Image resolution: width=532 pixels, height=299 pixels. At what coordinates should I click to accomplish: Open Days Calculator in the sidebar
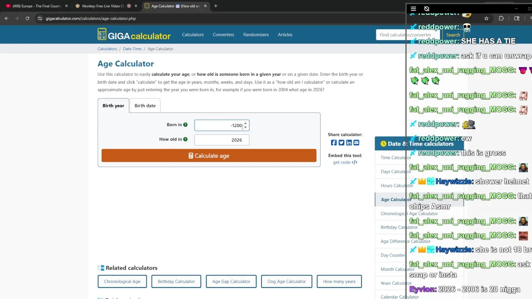[x=396, y=172]
